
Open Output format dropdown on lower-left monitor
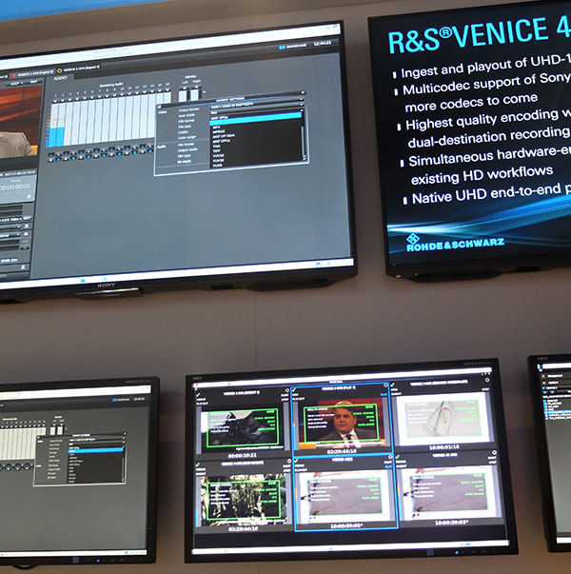point(97,439)
